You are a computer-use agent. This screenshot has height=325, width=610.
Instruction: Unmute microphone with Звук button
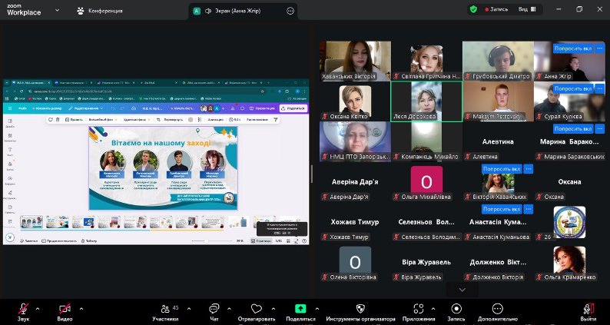(23, 313)
